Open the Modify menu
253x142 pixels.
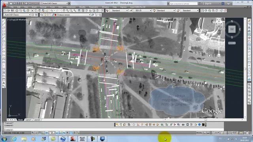pyautogui.click(x=82, y=7)
